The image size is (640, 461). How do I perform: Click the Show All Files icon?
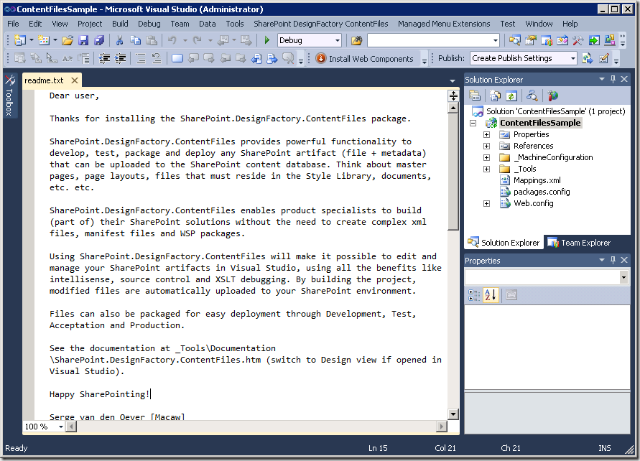(495, 96)
